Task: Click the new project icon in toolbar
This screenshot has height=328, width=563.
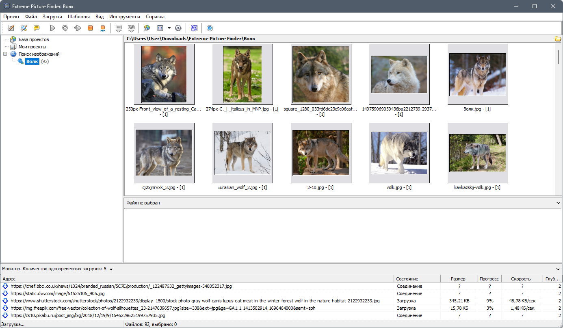Action: tap(11, 28)
